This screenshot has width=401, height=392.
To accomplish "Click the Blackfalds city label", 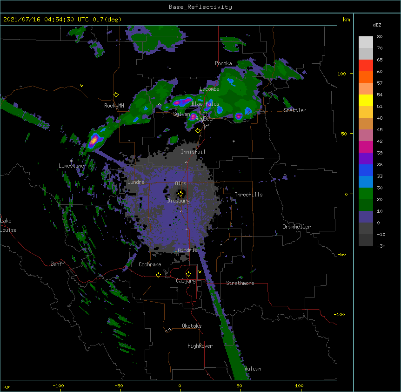I will pyautogui.click(x=205, y=104).
